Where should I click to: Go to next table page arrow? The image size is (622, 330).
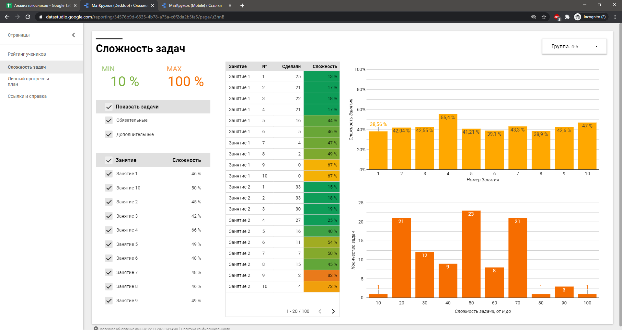point(333,311)
